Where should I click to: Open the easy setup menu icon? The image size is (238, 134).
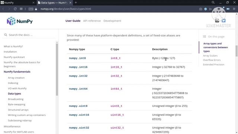234,9
